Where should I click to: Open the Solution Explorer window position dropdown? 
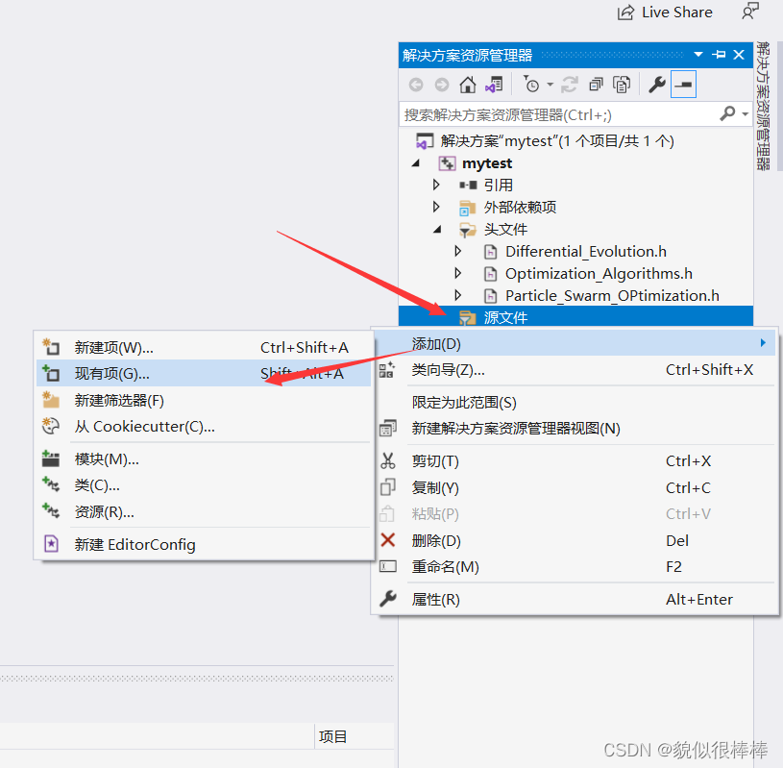[698, 55]
